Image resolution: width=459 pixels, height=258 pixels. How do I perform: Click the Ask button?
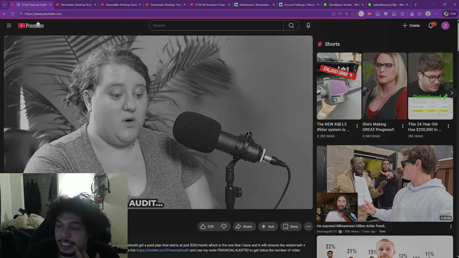268,226
